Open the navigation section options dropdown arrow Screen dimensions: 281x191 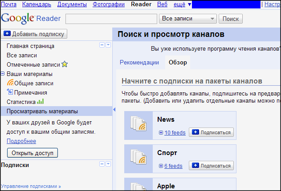coord(108,45)
